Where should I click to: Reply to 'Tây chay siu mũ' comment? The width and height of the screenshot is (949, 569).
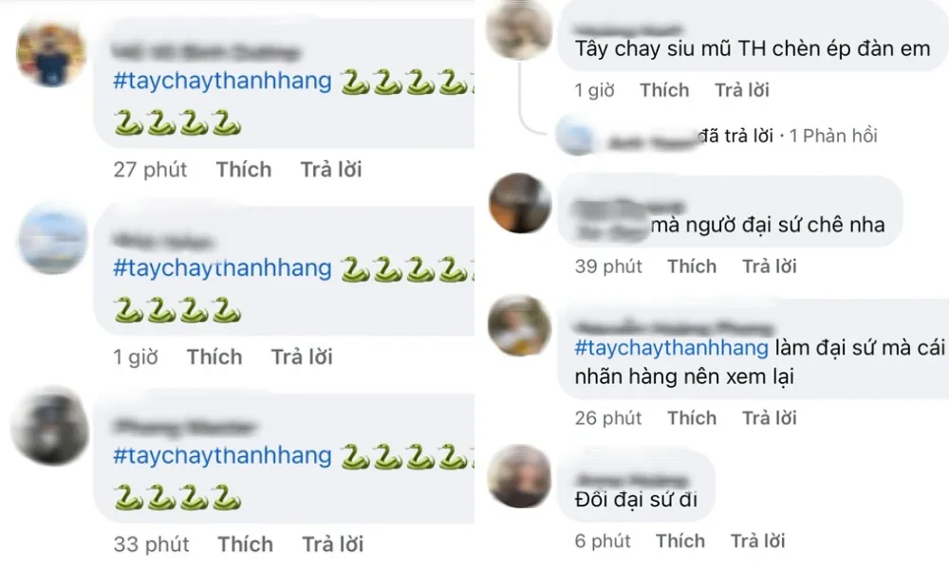pos(742,90)
